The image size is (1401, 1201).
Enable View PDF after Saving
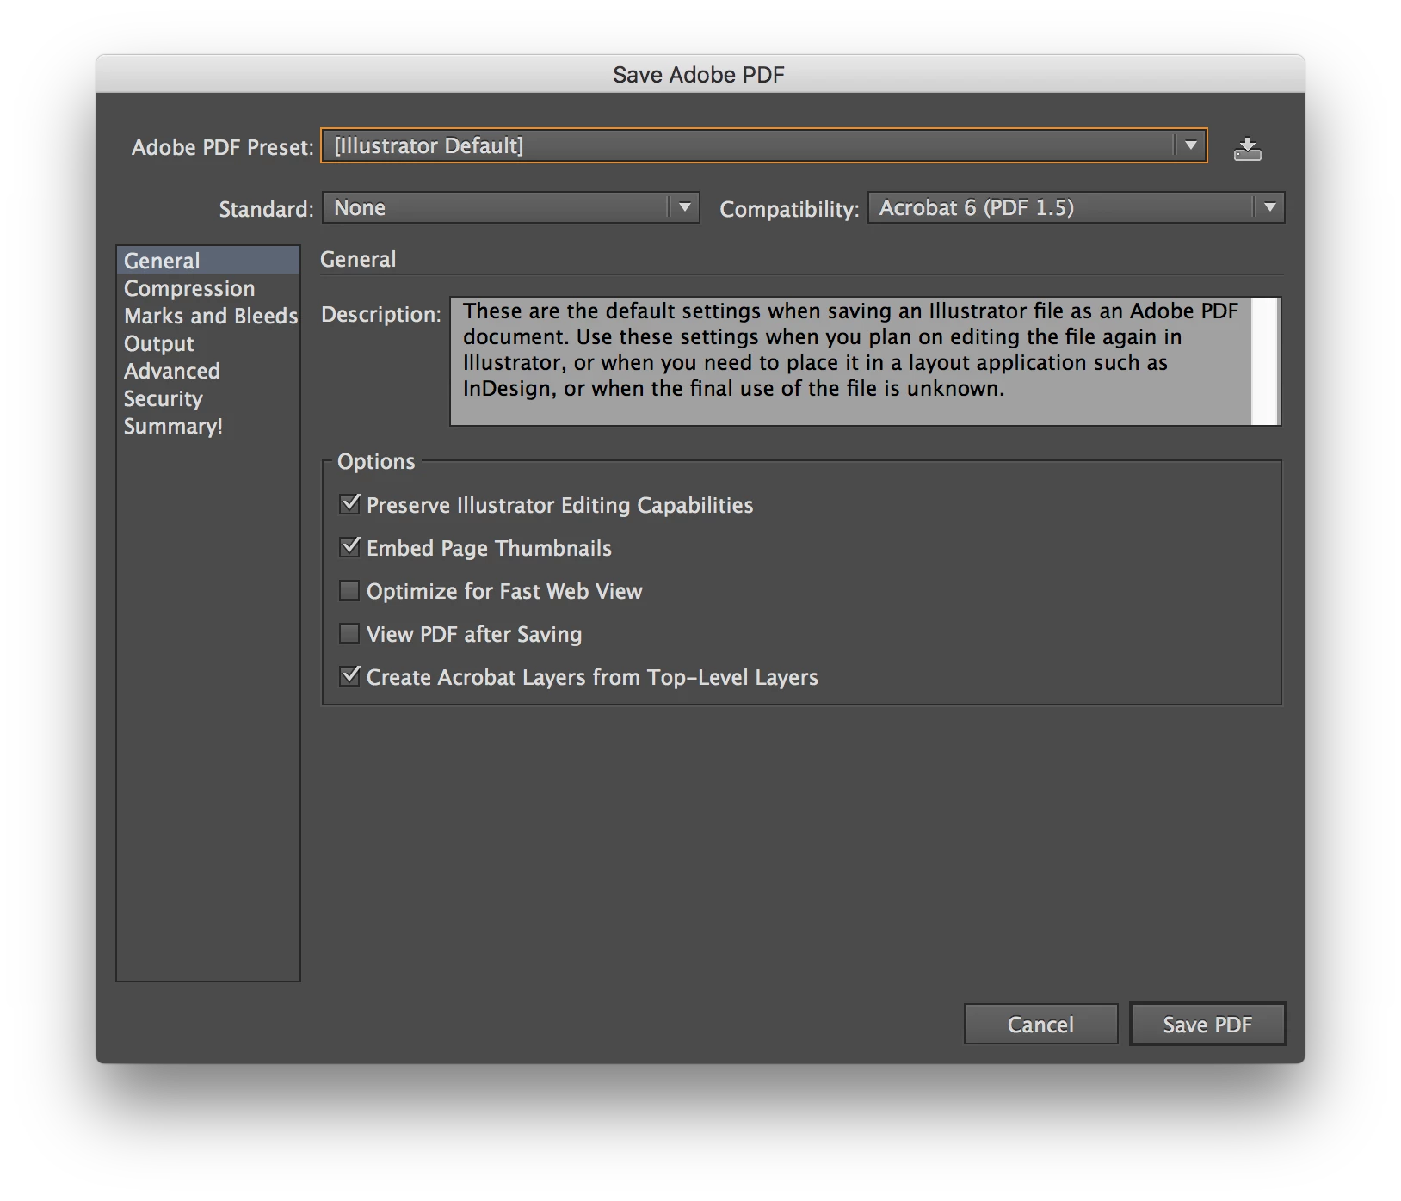point(349,633)
